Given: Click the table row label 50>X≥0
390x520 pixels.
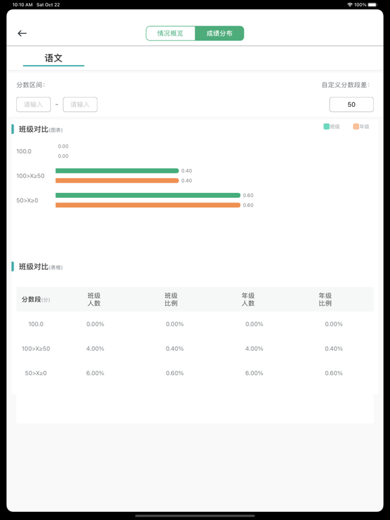Looking at the screenshot, I should pyautogui.click(x=36, y=373).
